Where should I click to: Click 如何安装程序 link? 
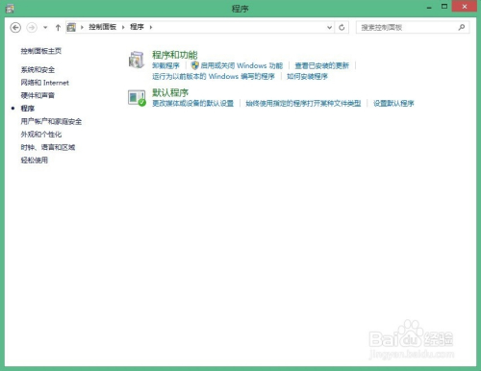pyautogui.click(x=307, y=76)
